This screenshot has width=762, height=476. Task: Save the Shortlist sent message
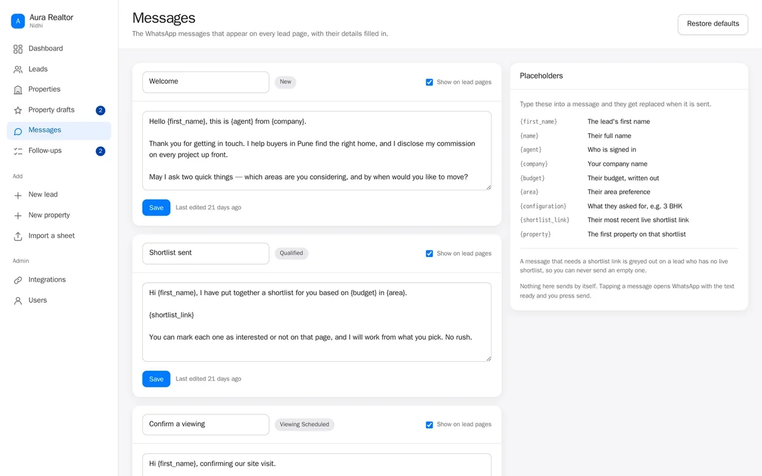pos(156,379)
